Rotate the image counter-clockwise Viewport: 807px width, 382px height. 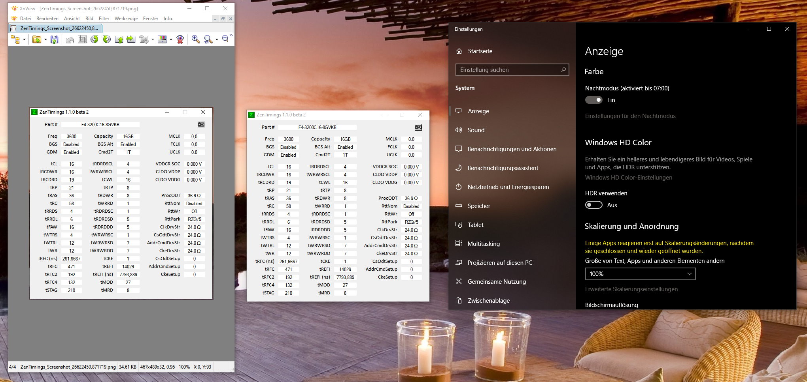[x=94, y=39]
